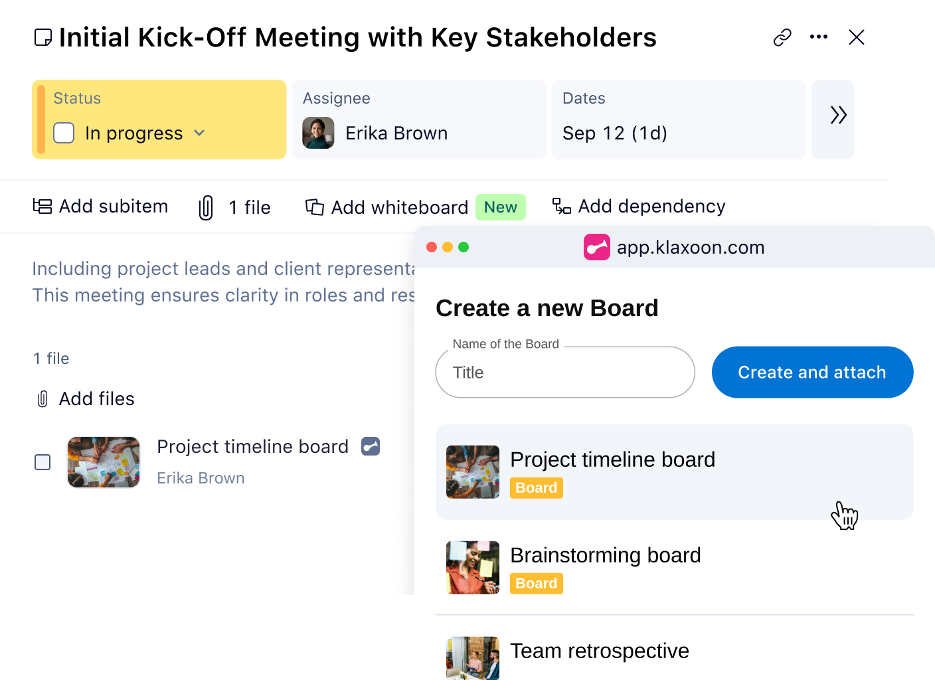Click Erika Brown's assignee avatar
Image resolution: width=935 pixels, height=680 pixels.
(319, 133)
